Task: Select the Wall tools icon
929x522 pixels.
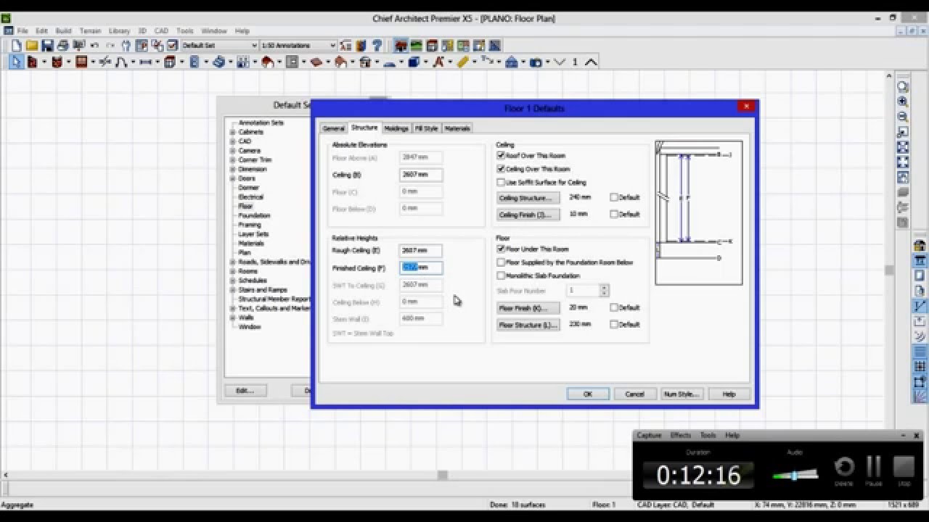Action: click(32, 62)
